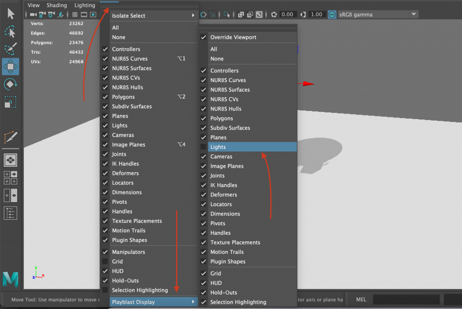Open the sRGB gamma dropdown

[x=414, y=14]
